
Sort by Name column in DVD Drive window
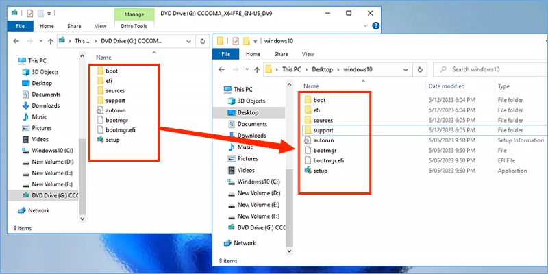pos(103,58)
